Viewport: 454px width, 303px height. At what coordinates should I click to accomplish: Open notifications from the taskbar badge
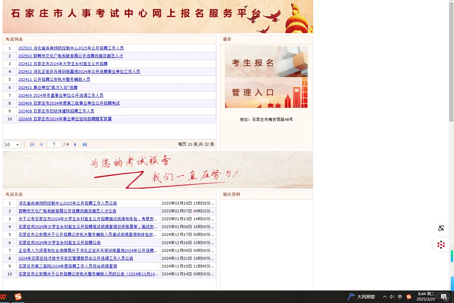444,297
